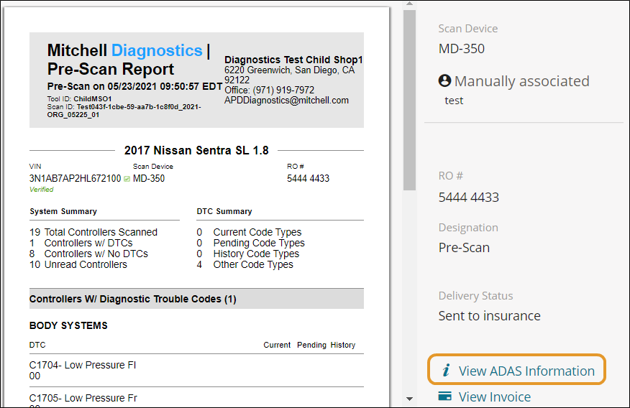Click the green Verified label under VIN
Screen dimensions: 630x408
tap(42, 190)
